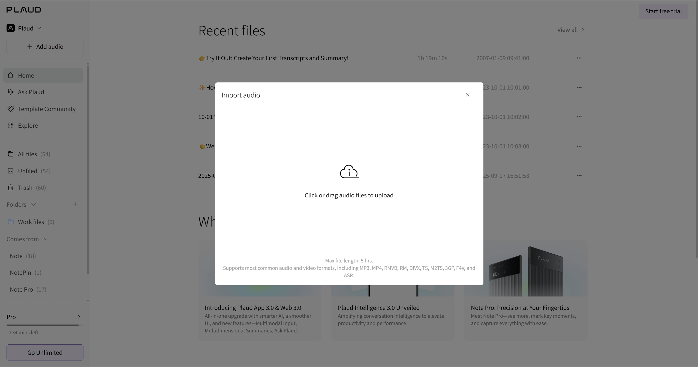Click the Ask Plaud sparkle icon

(11, 92)
